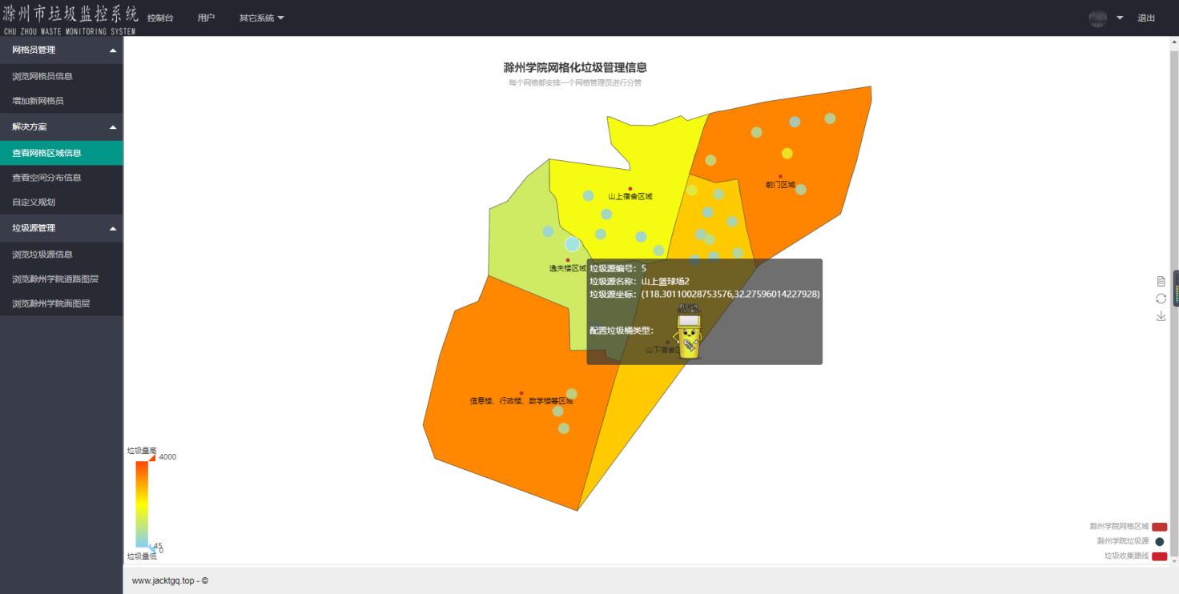Click the scrollbar down arrow

(x=1175, y=560)
